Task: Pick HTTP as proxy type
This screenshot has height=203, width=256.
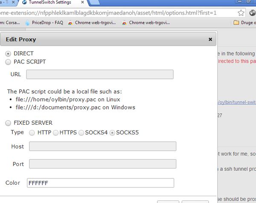Action: 32,133
